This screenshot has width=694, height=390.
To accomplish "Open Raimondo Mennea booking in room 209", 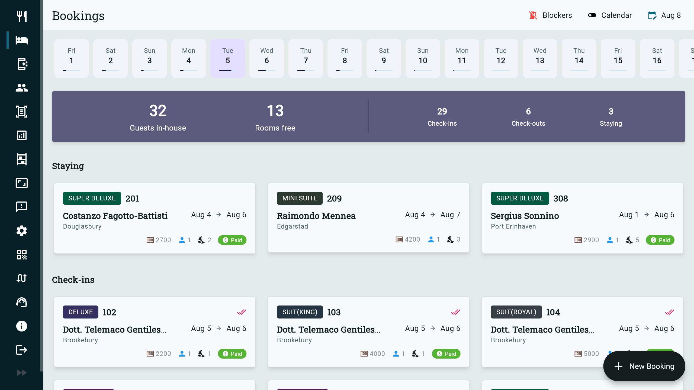I will coord(369,218).
